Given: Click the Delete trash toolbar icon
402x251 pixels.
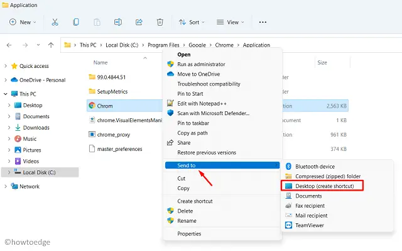Looking at the screenshot, I should pos(160,22).
